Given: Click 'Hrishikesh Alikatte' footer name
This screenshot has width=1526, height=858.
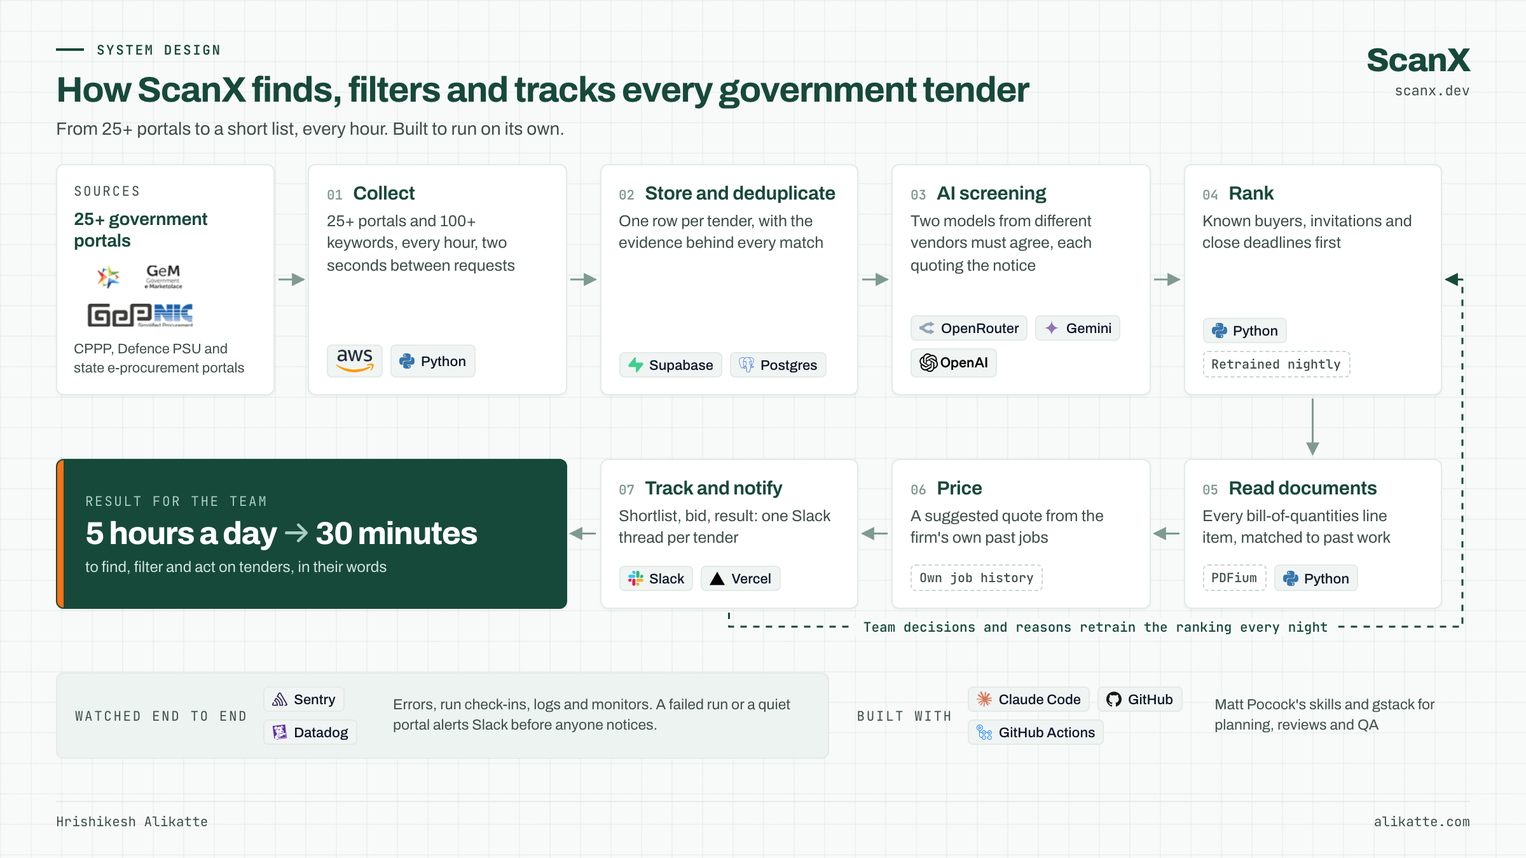Looking at the screenshot, I should (132, 822).
